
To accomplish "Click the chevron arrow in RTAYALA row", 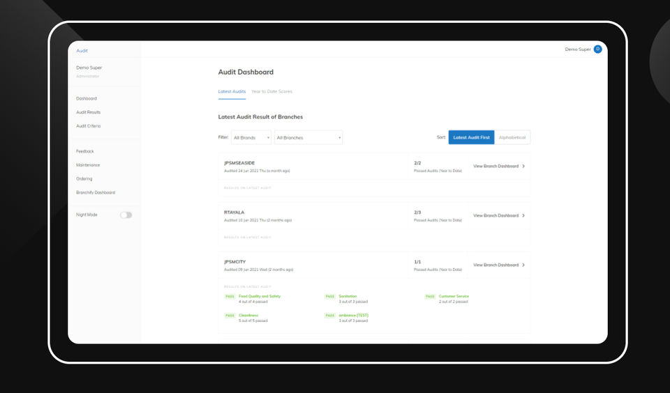I will [523, 215].
